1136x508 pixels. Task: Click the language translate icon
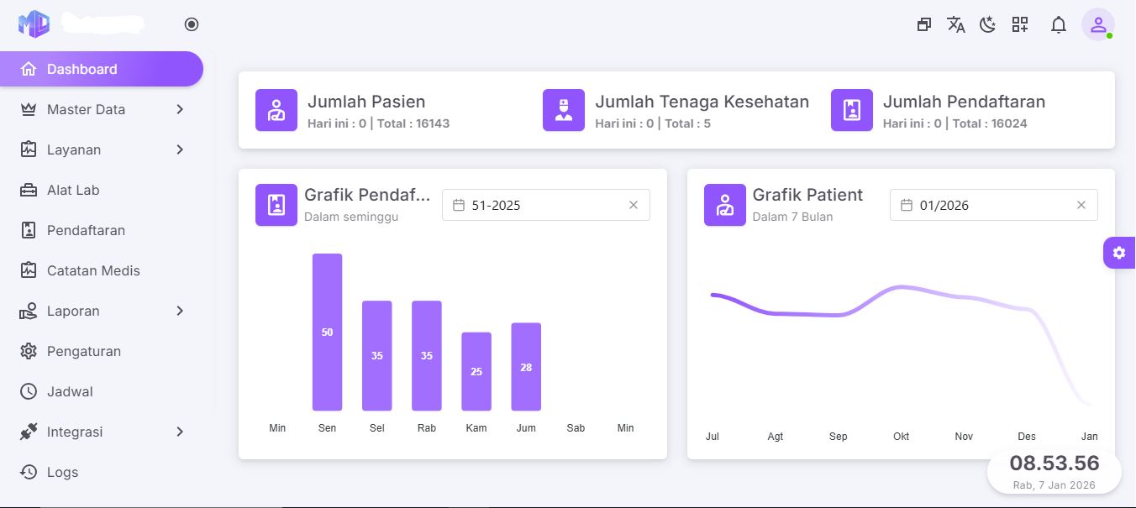[x=955, y=24]
